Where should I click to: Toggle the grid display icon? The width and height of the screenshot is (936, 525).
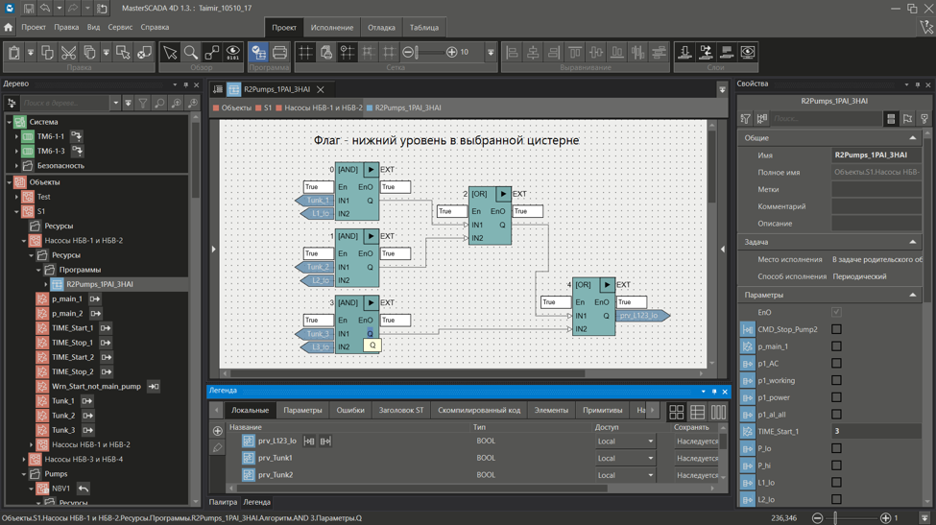(x=305, y=53)
